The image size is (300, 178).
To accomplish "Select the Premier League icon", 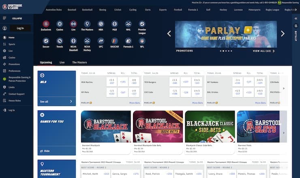I will click(x=142, y=24).
